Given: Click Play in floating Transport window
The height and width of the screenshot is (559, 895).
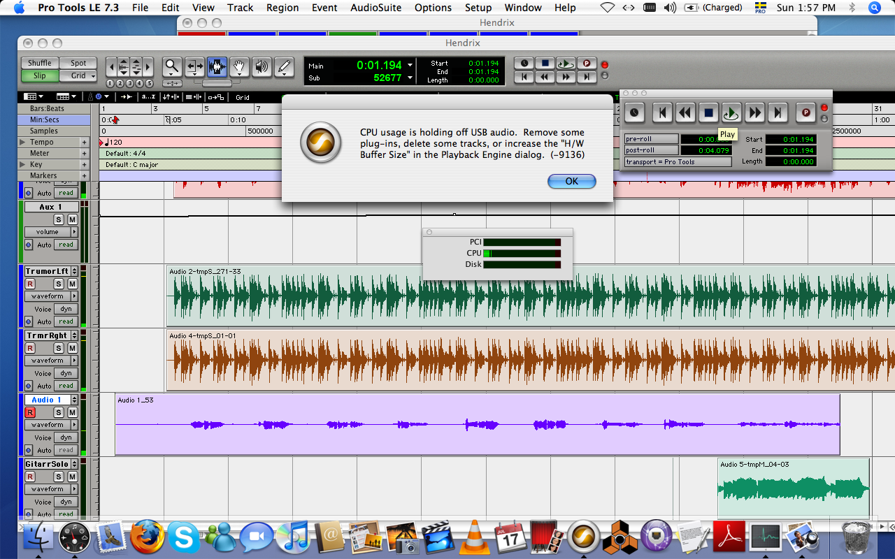Looking at the screenshot, I should (731, 112).
